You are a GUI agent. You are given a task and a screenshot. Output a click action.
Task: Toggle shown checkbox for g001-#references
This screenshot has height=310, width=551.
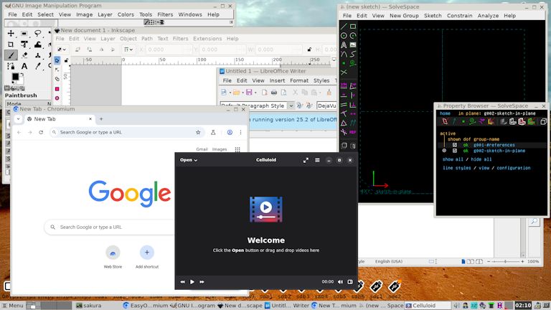(455, 145)
